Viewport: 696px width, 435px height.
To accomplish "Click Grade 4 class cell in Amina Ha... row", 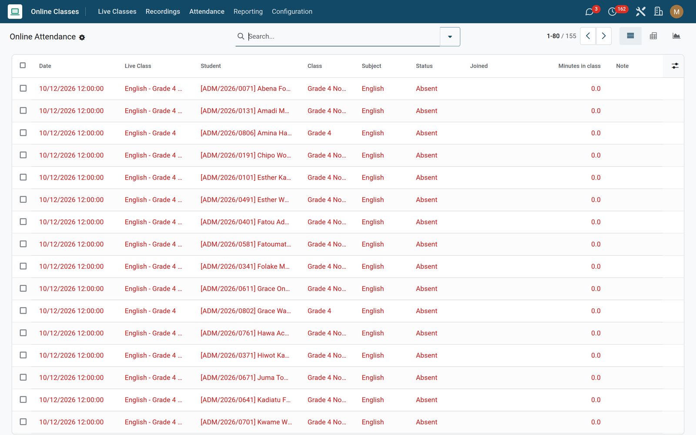I will [x=319, y=133].
